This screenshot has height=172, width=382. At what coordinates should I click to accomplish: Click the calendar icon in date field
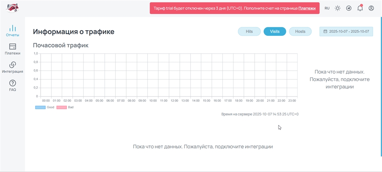coord(325,31)
